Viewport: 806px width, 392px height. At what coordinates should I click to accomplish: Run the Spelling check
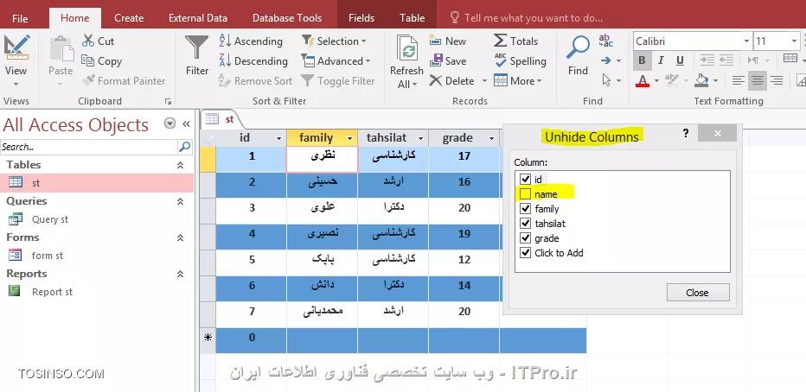pyautogui.click(x=520, y=61)
